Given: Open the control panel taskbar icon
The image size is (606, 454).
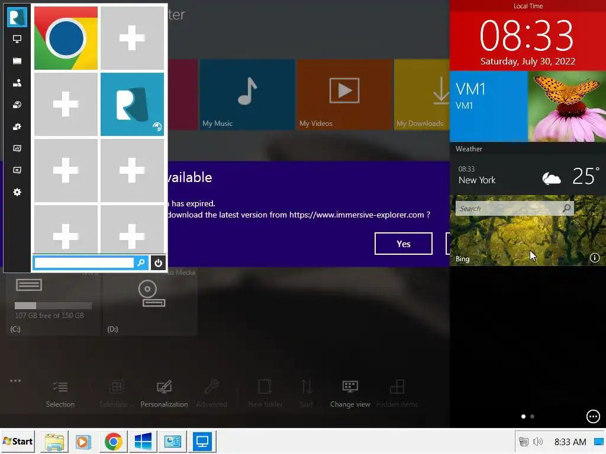Looking at the screenshot, I should pos(173,441).
